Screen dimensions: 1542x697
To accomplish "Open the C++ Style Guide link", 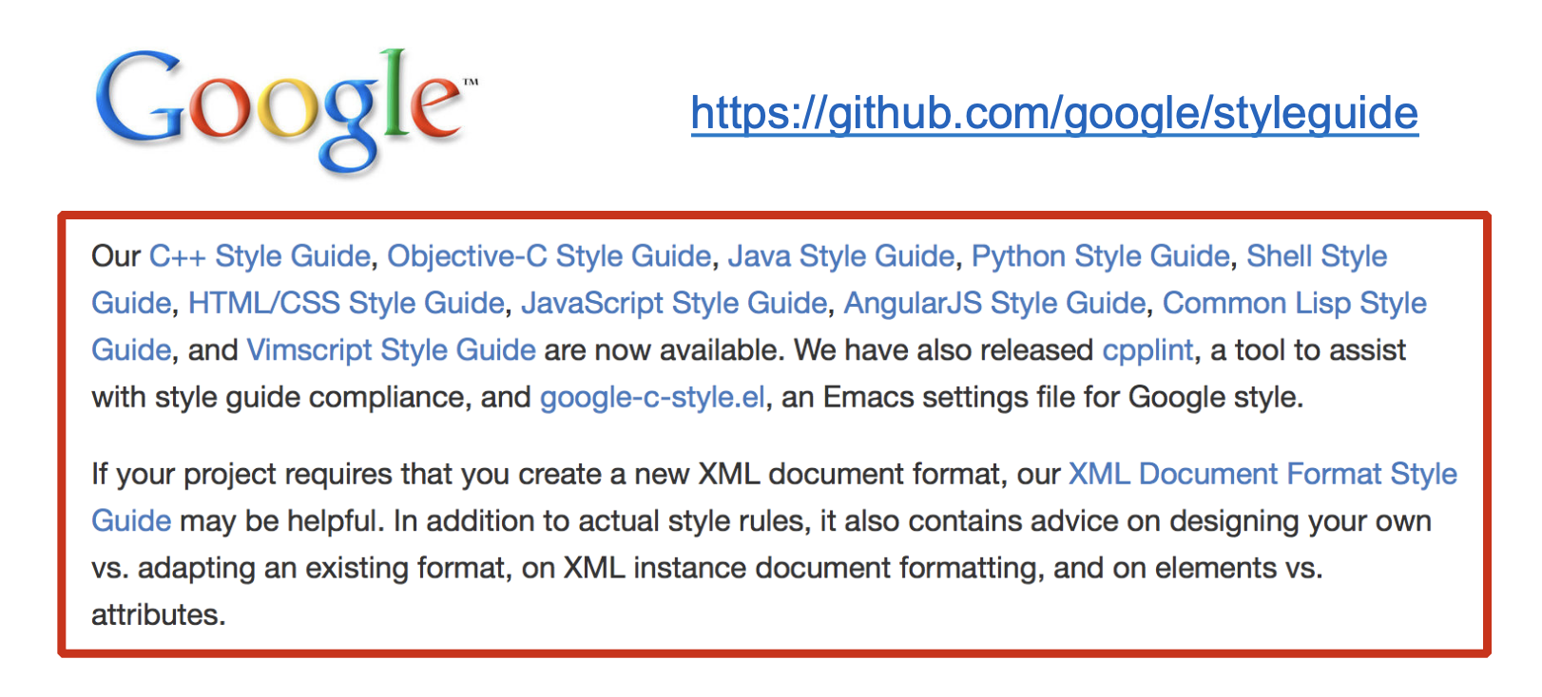I will [x=260, y=256].
